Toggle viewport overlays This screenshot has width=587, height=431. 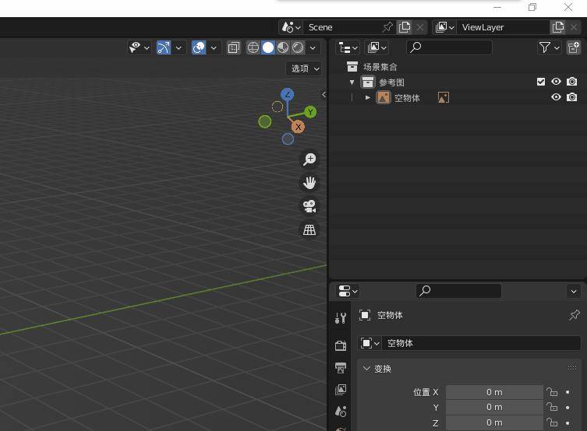(199, 47)
